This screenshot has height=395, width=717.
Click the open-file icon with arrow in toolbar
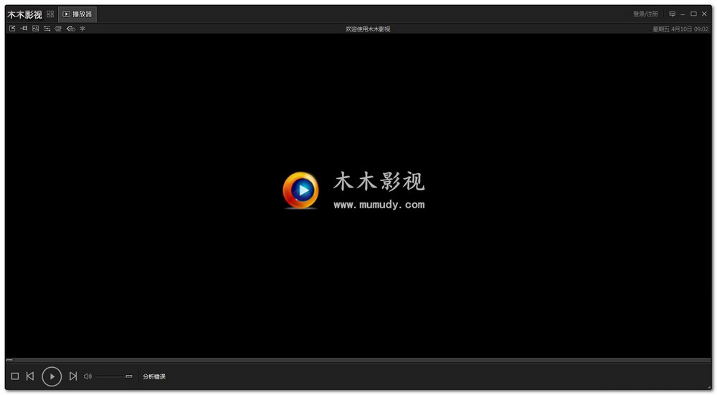click(x=12, y=29)
